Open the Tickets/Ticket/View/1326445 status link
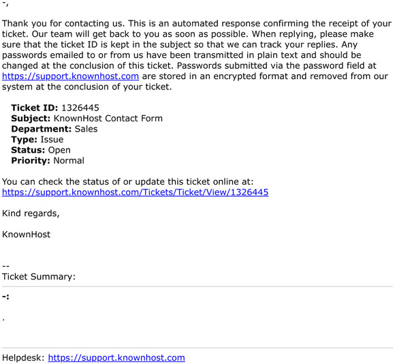This screenshot has height=364, width=395. 135,192
